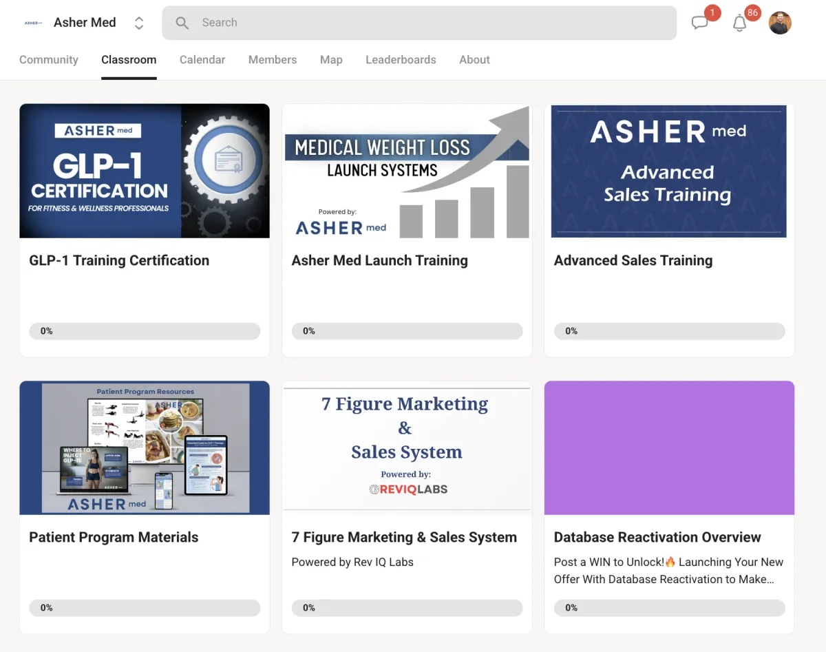Open the Advanced Sales Training thumbnail
The image size is (826, 652).
point(669,171)
